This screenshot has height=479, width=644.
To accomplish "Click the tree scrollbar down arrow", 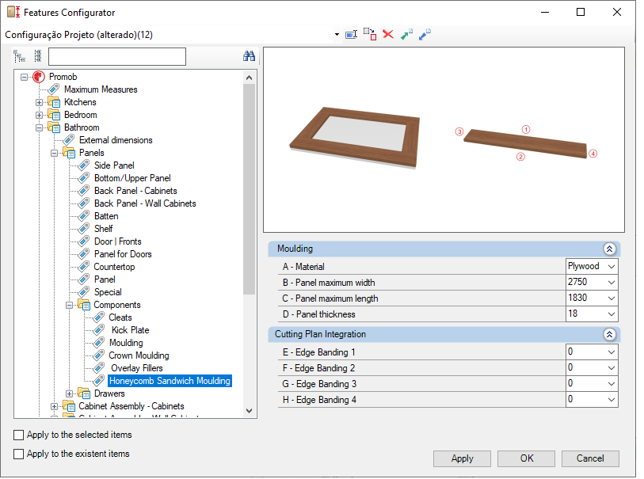I will [249, 410].
